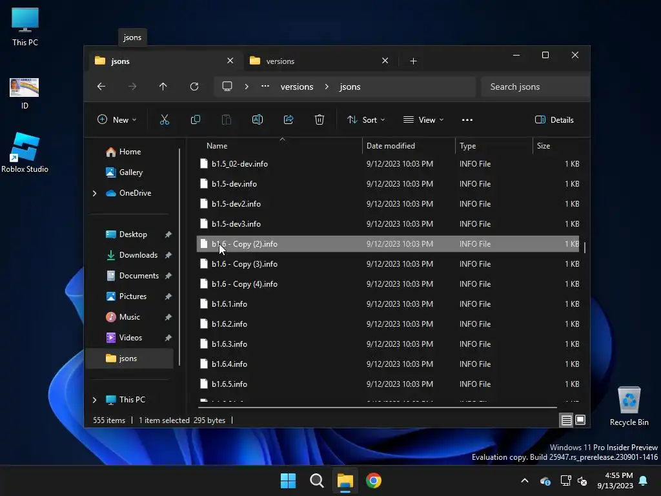
Task: Click the Delete trash can icon
Action: tap(320, 119)
